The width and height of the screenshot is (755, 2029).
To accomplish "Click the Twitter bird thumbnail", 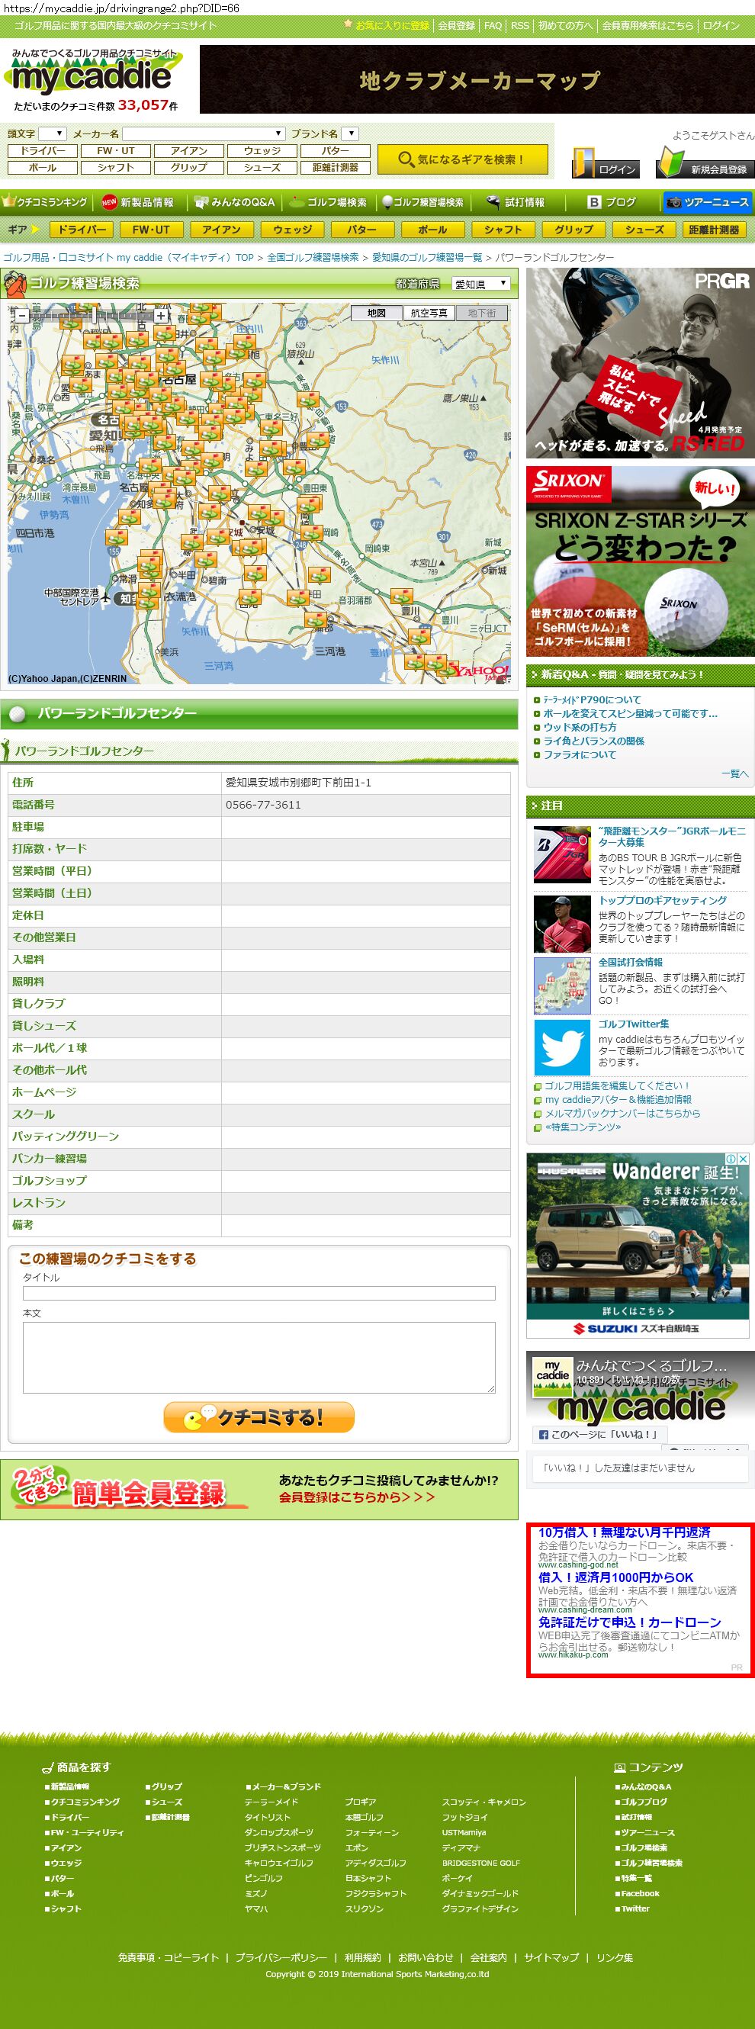I will click(561, 1047).
